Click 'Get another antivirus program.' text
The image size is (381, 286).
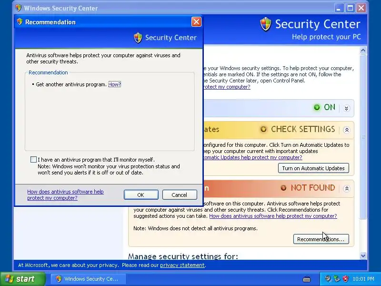(x=71, y=84)
